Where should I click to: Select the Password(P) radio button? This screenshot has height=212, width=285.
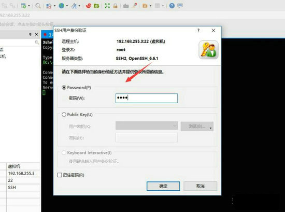click(64, 88)
